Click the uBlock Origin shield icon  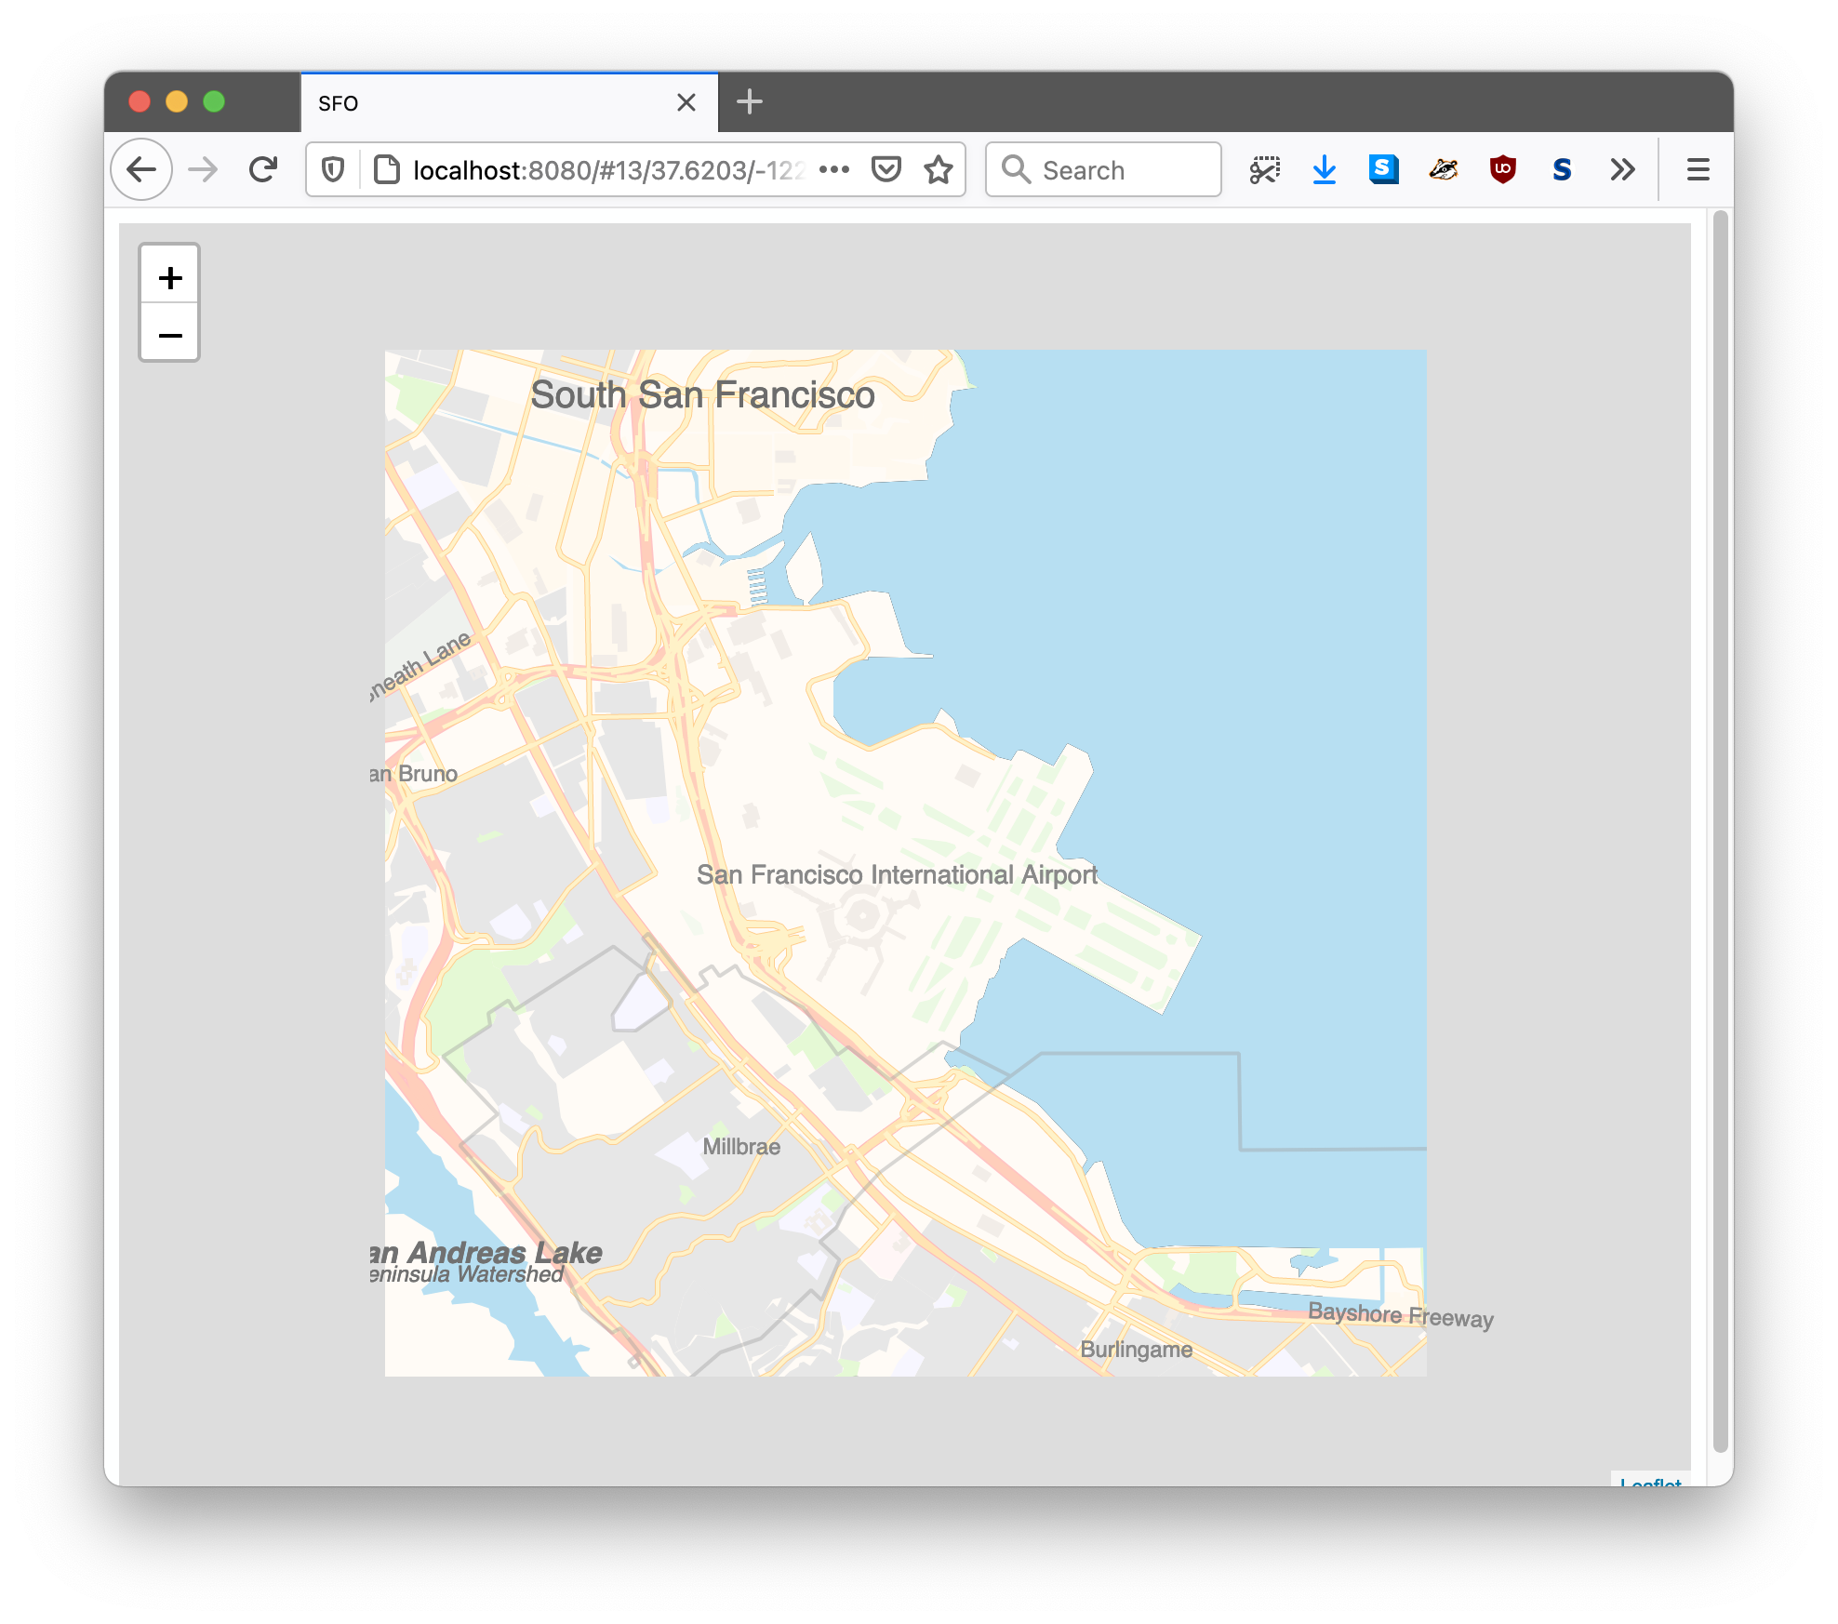click(1502, 170)
